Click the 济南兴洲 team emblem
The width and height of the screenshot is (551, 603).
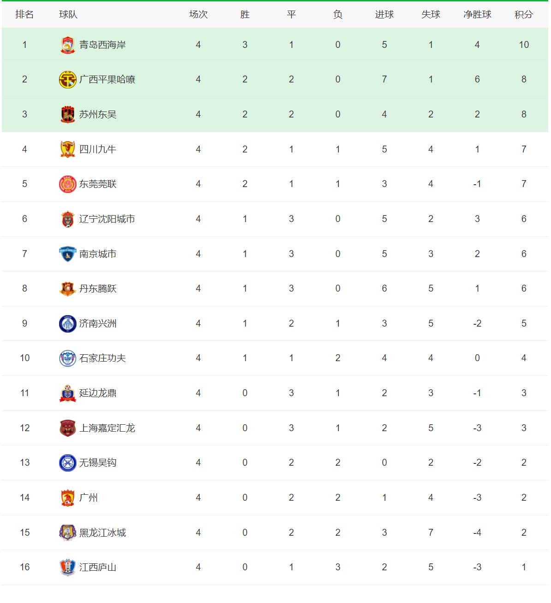pos(68,323)
